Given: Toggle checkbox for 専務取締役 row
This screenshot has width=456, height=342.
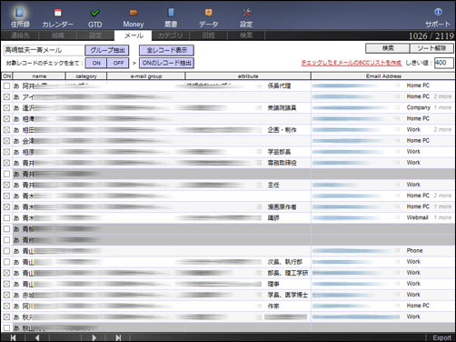Looking at the screenshot, I should pyautogui.click(x=6, y=163).
